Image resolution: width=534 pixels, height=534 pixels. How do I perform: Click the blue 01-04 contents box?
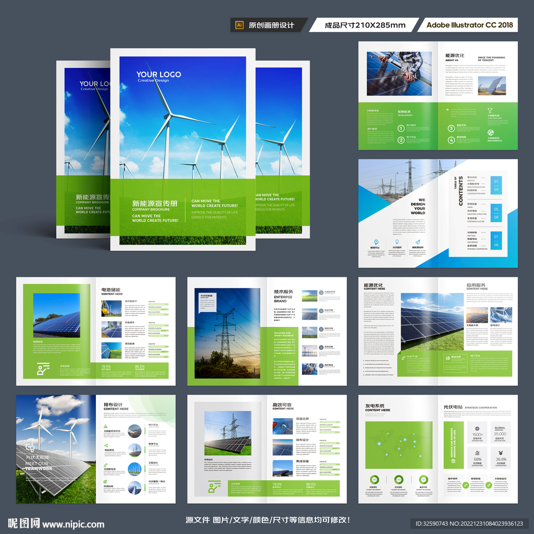click(x=496, y=185)
